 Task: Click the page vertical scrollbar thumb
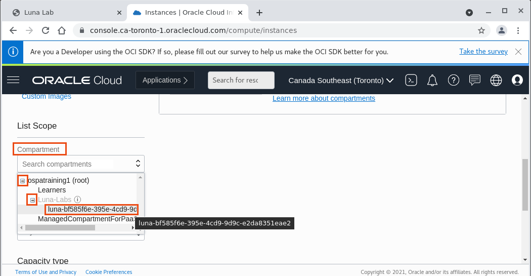525,185
